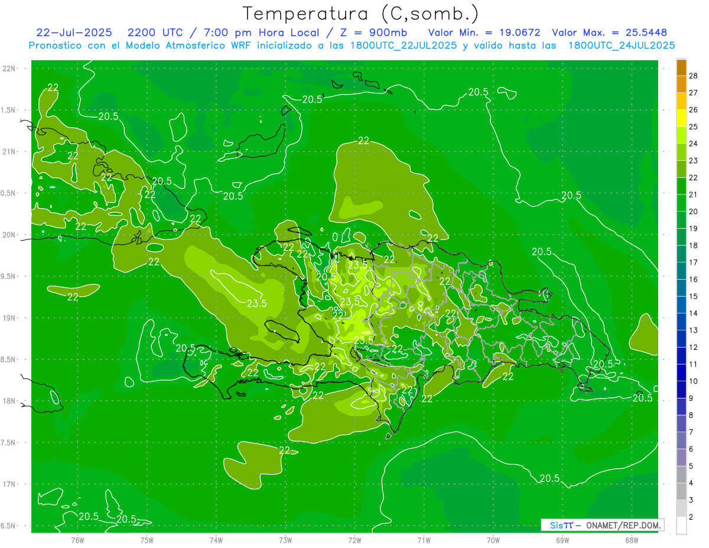The width and height of the screenshot is (709, 548).
Task: Click the "20N" latitude axis label
Action: 9,235
